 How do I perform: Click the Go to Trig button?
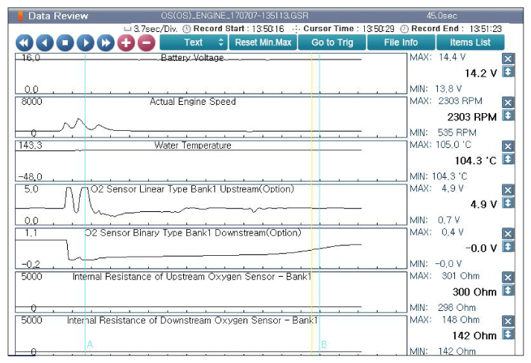pos(332,42)
